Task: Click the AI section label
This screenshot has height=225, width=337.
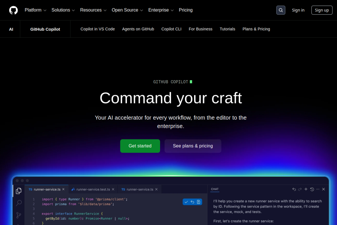Action: [11, 29]
